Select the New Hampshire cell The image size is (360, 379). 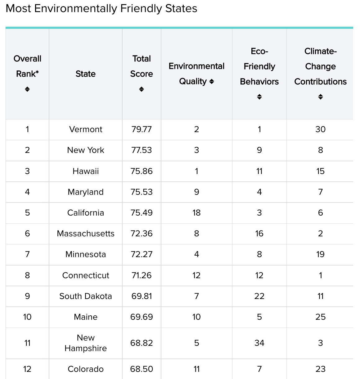pyautogui.click(x=86, y=343)
